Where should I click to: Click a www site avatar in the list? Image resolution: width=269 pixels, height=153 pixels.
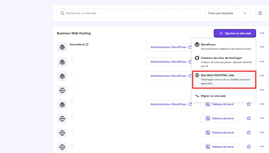pos(62,90)
